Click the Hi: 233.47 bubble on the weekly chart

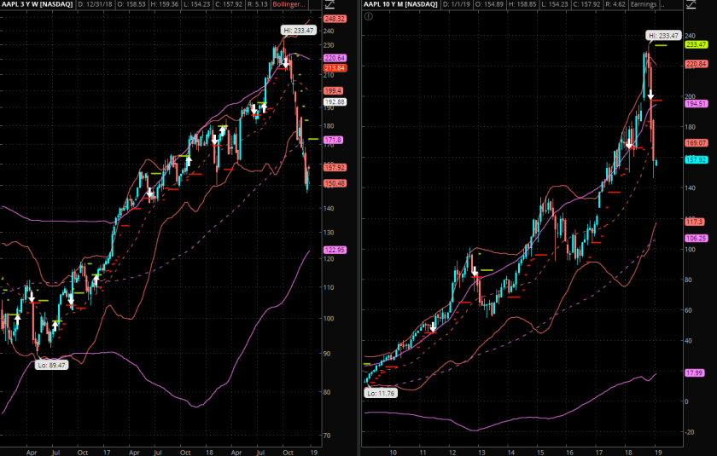pyautogui.click(x=298, y=30)
